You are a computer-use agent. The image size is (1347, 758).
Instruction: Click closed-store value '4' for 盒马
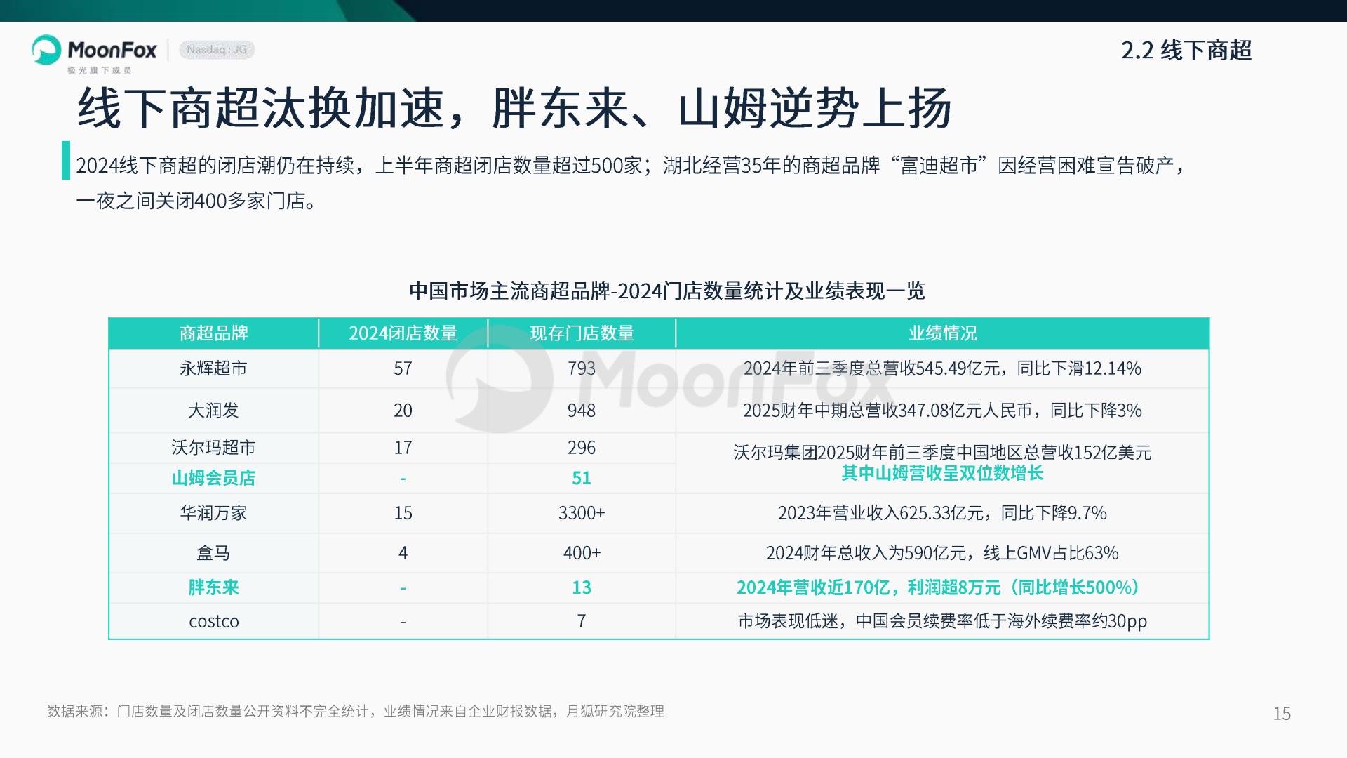(403, 553)
